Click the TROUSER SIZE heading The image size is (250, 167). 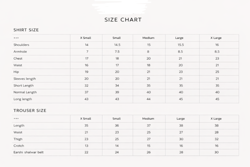[30, 110]
